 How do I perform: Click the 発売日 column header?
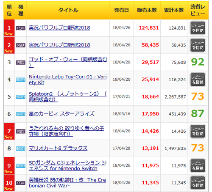click(x=121, y=10)
